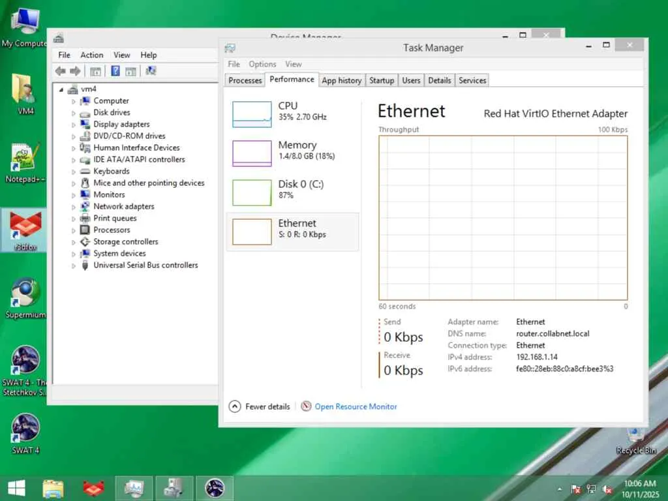Select the Disk 0 (C:) performance item
The image size is (668, 501).
(x=293, y=192)
